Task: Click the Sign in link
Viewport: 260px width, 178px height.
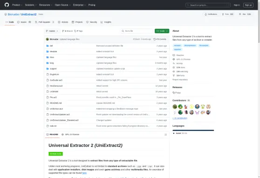Action: [237, 5]
